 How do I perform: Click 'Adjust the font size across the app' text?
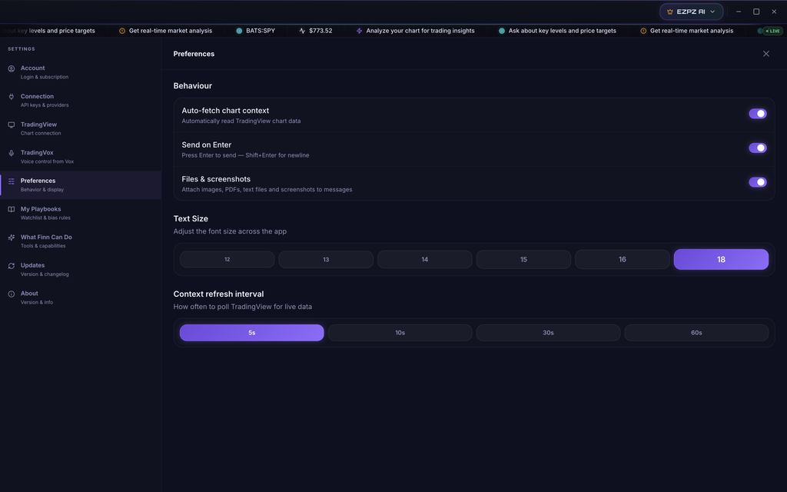point(230,231)
